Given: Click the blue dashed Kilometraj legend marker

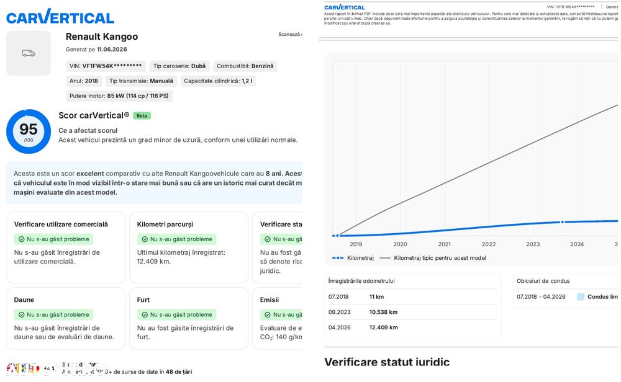Looking at the screenshot, I should click(x=338, y=258).
